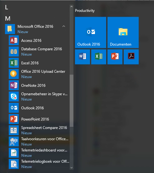Collapse Microsoft Office 2016 folder chevron
The height and width of the screenshot is (173, 154).
click(x=64, y=26)
